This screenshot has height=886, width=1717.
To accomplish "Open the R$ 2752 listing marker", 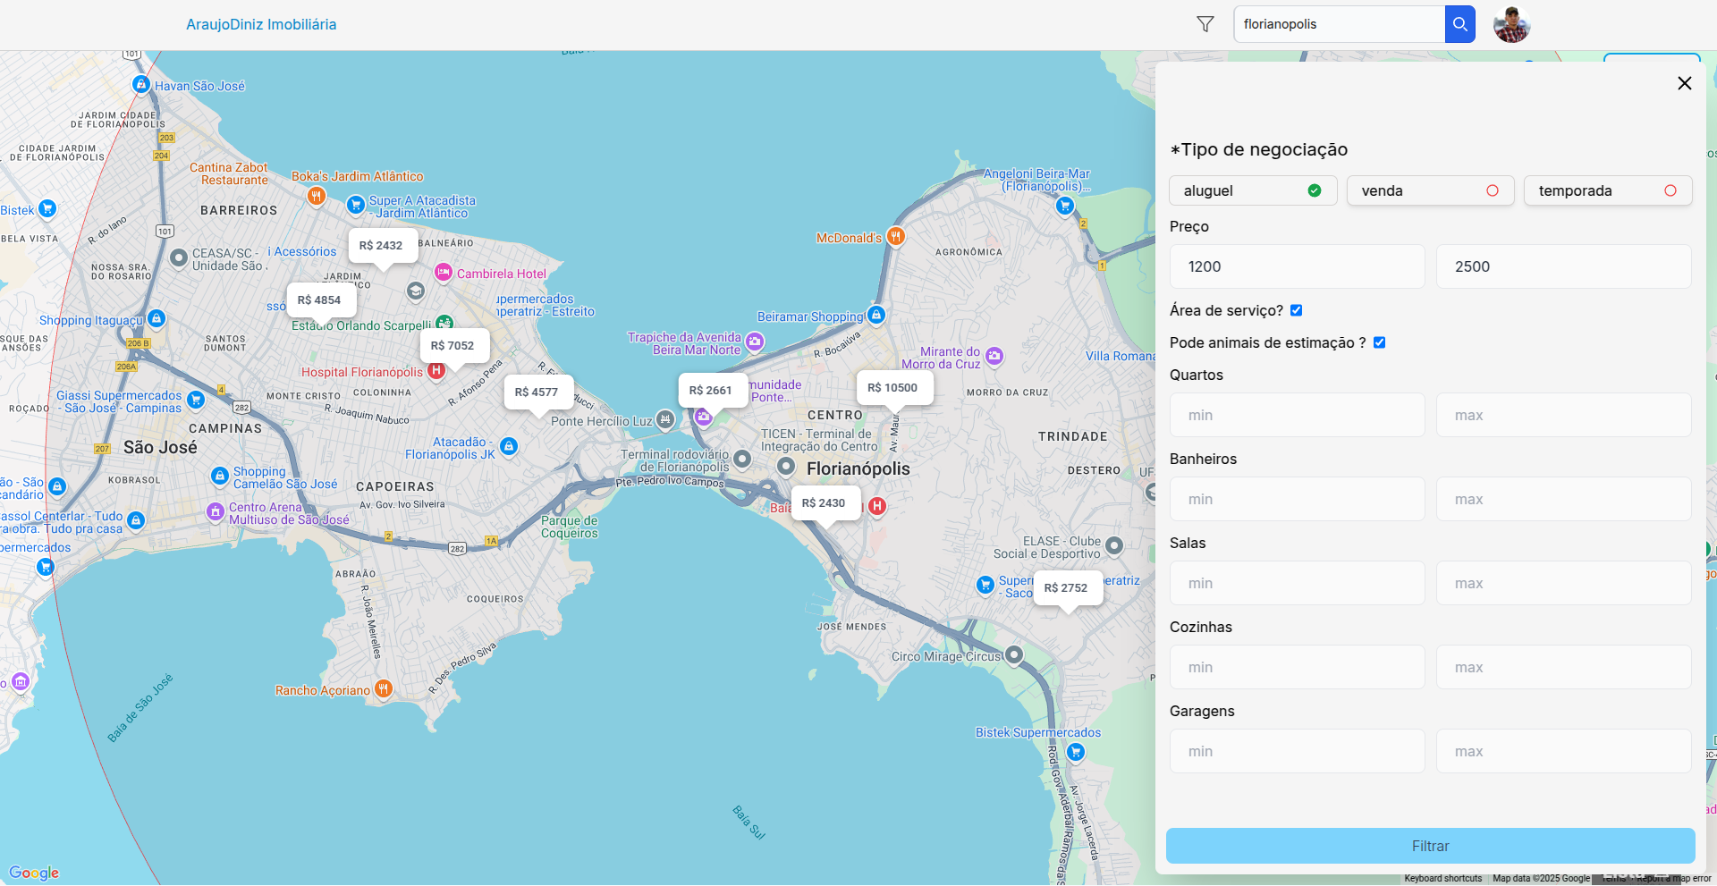I will click(1067, 588).
